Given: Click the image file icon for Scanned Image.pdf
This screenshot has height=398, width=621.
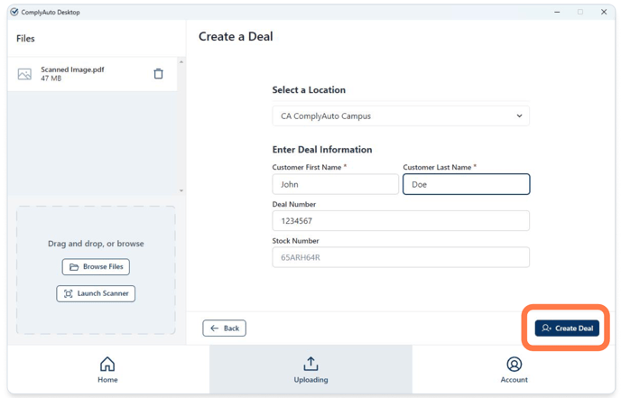Looking at the screenshot, I should [24, 74].
